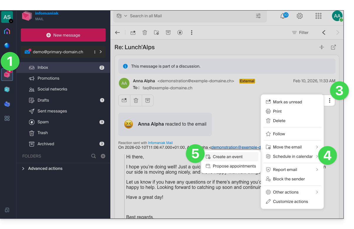Open settings gear icon in header
354x229 pixels.
[x=300, y=16]
